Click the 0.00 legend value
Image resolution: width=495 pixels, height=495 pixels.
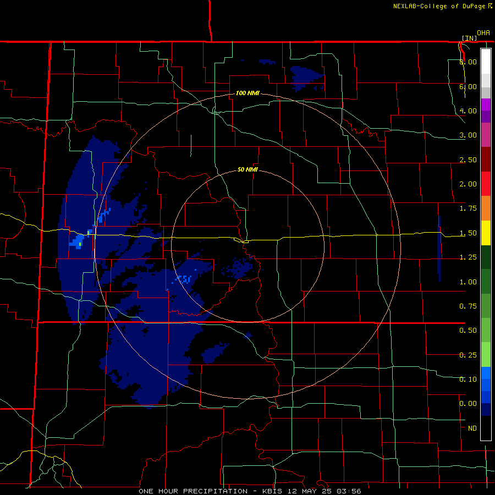468,404
